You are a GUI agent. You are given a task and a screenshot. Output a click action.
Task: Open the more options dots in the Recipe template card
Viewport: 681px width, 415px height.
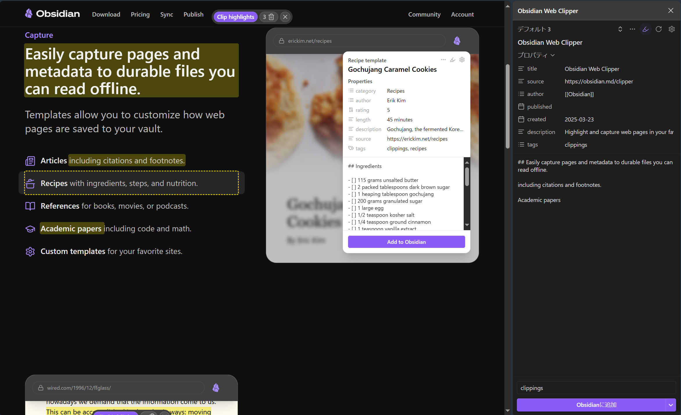coord(443,60)
